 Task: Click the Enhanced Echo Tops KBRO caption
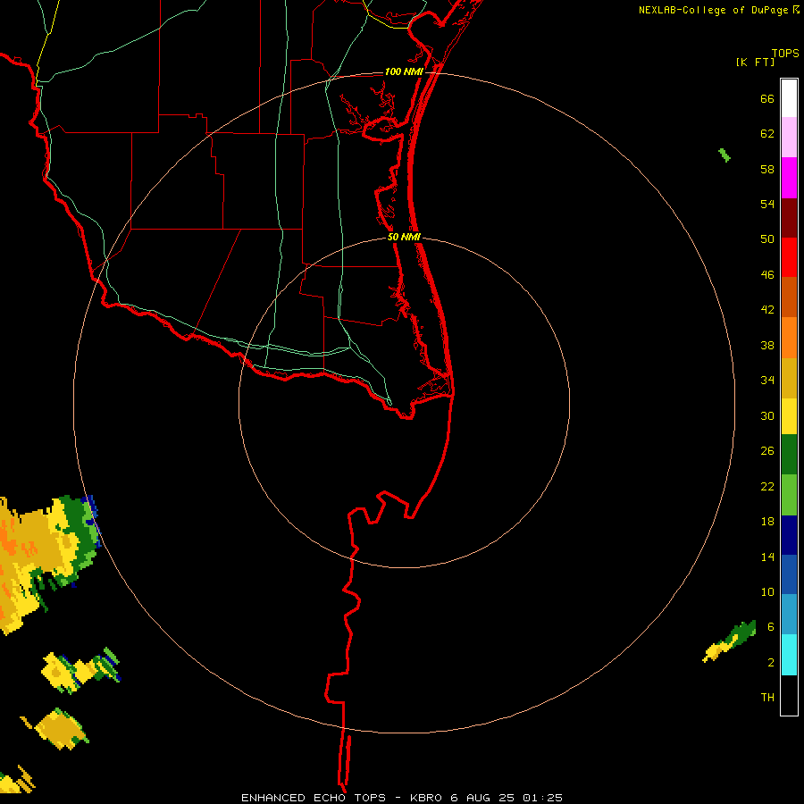[x=401, y=798]
